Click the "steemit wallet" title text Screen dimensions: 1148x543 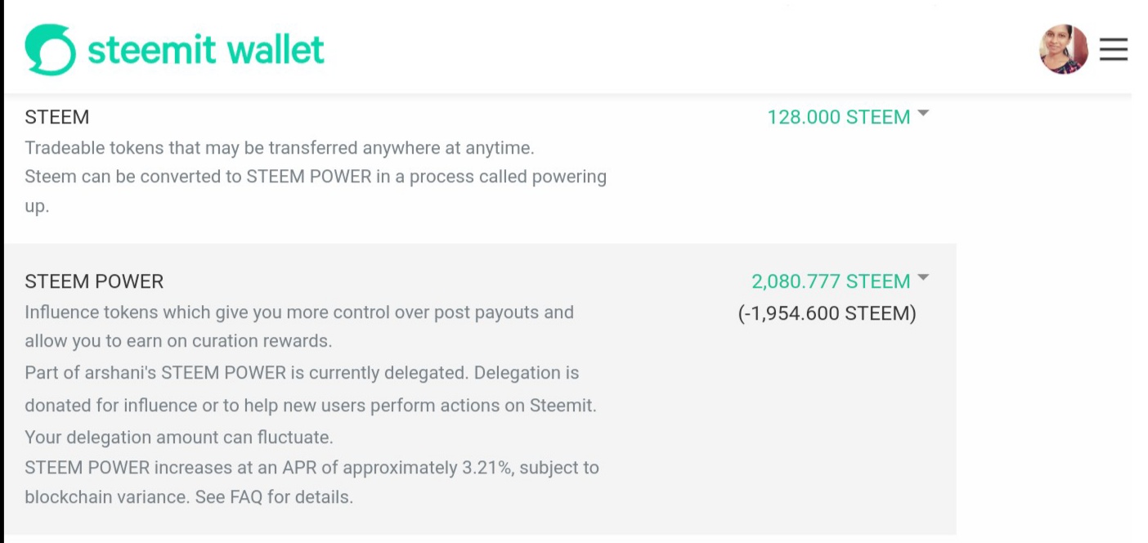click(x=205, y=50)
